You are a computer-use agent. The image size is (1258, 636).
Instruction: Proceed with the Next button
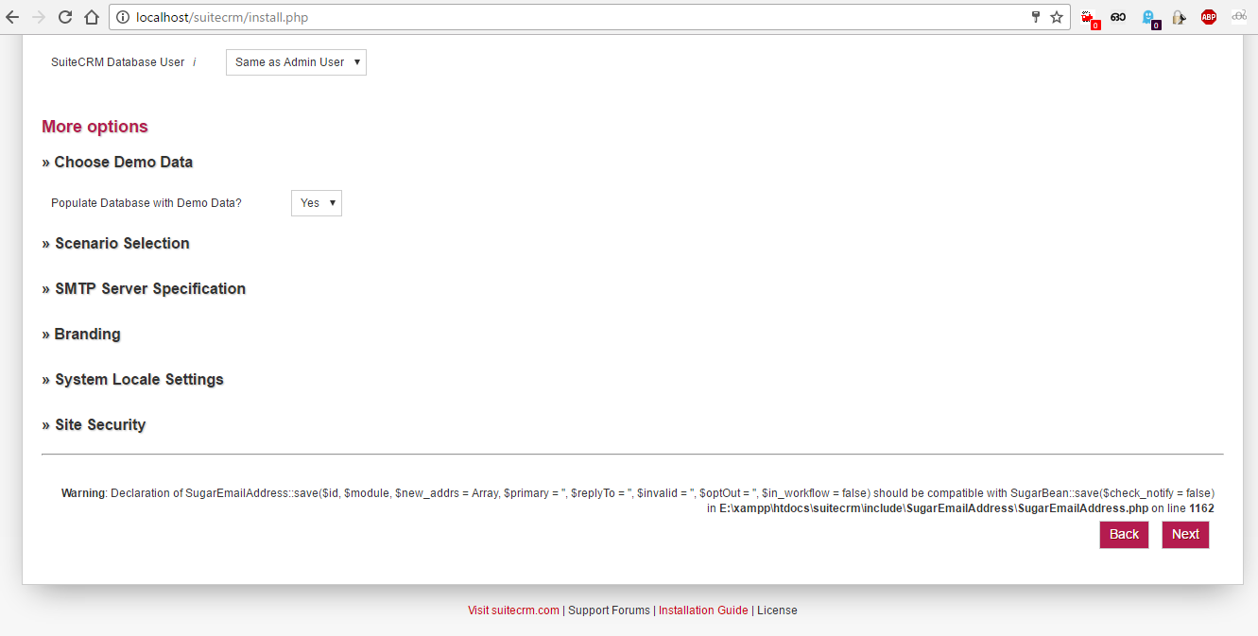click(1185, 535)
